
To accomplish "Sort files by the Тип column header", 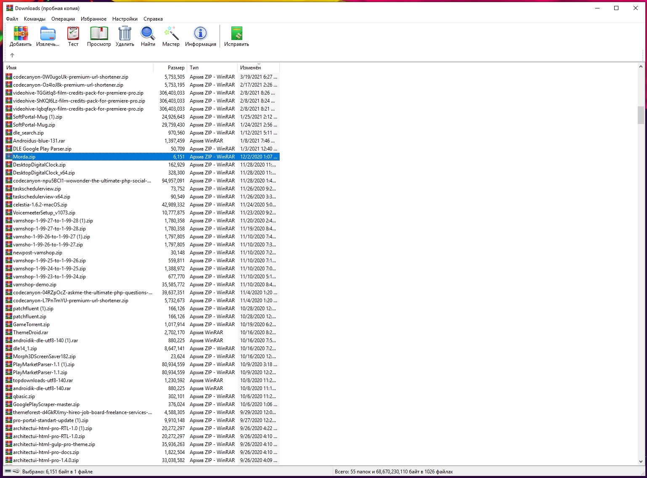I will (212, 68).
